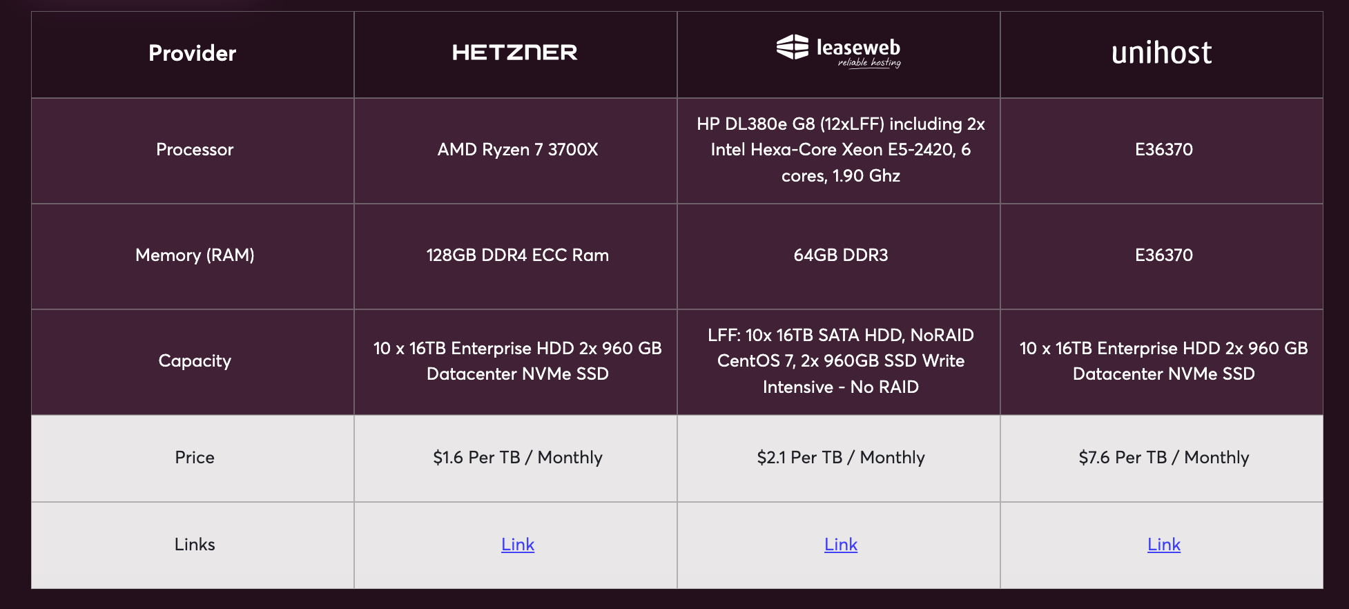Click the Memory (RAM) row label
The width and height of the screenshot is (1349, 609).
[195, 255]
